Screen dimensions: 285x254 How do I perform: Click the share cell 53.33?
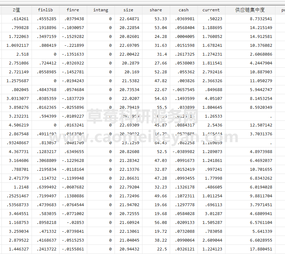tap(156, 19)
